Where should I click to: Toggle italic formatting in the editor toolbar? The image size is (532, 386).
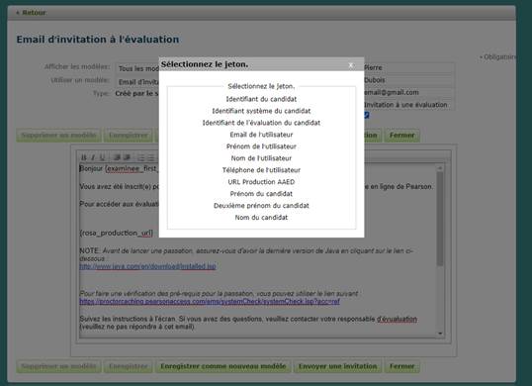tap(93, 157)
